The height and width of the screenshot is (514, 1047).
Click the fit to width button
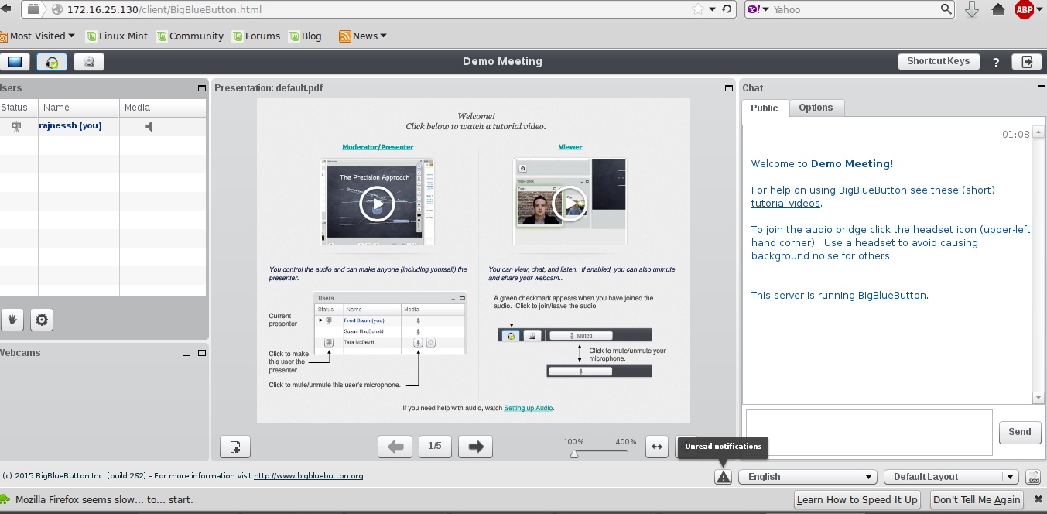click(656, 446)
